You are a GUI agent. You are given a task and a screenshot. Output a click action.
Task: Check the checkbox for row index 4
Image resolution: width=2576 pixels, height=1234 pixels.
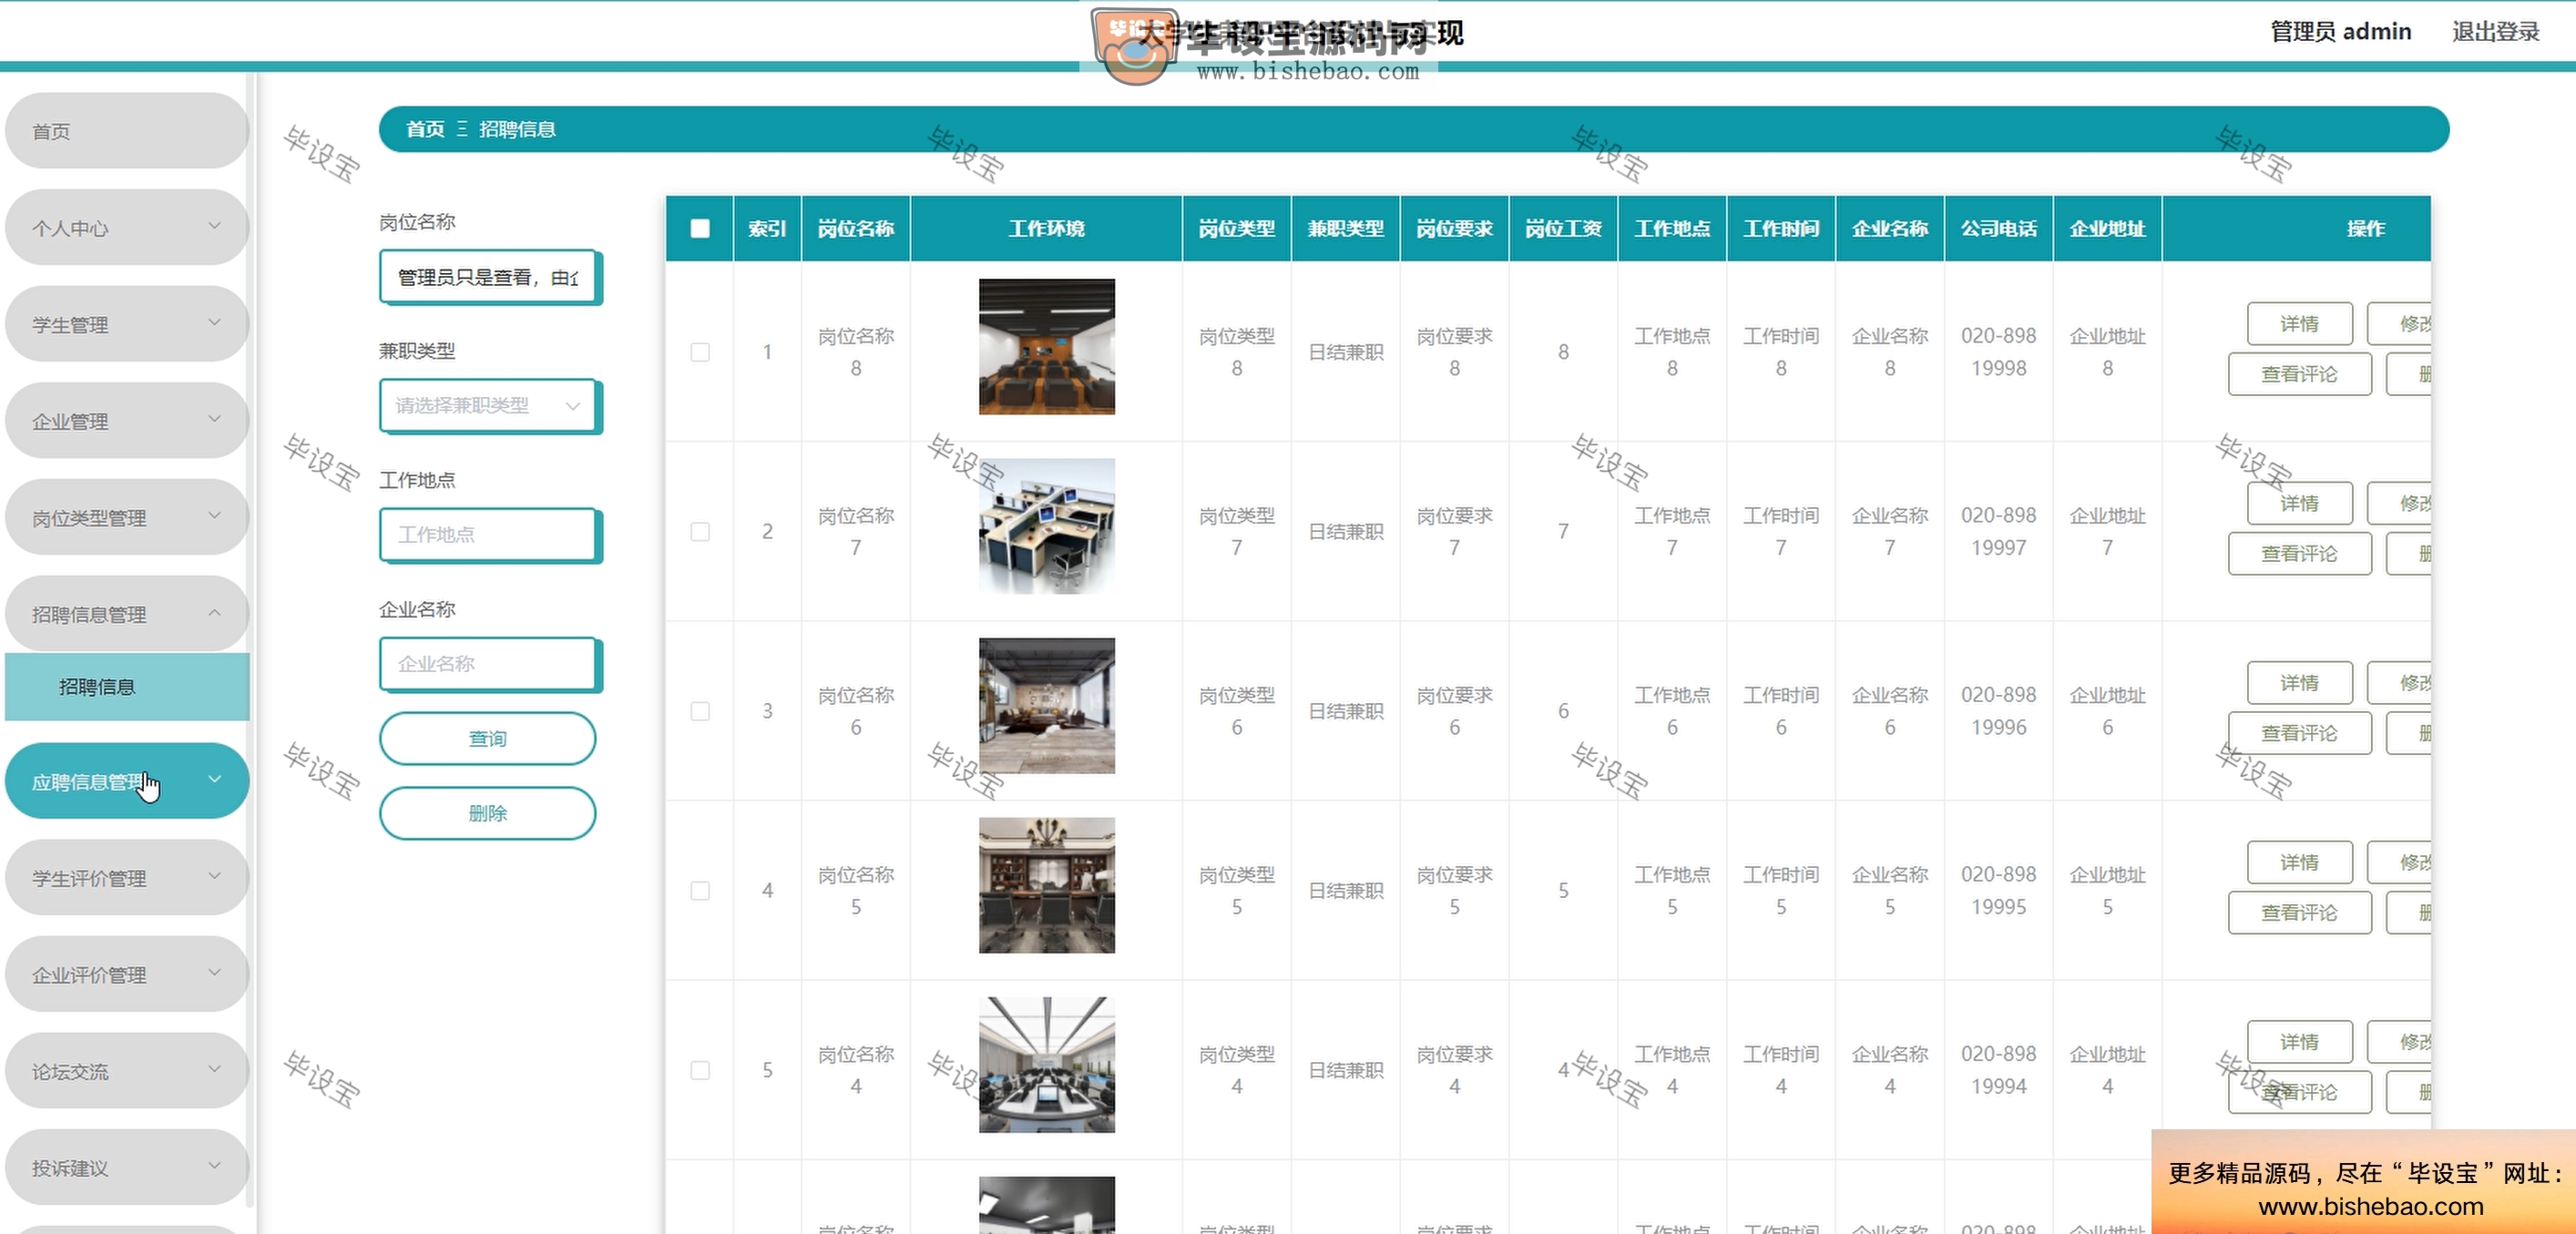coord(700,890)
